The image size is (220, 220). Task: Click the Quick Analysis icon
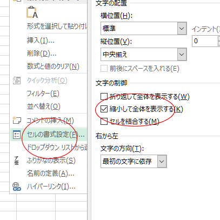[17, 81]
